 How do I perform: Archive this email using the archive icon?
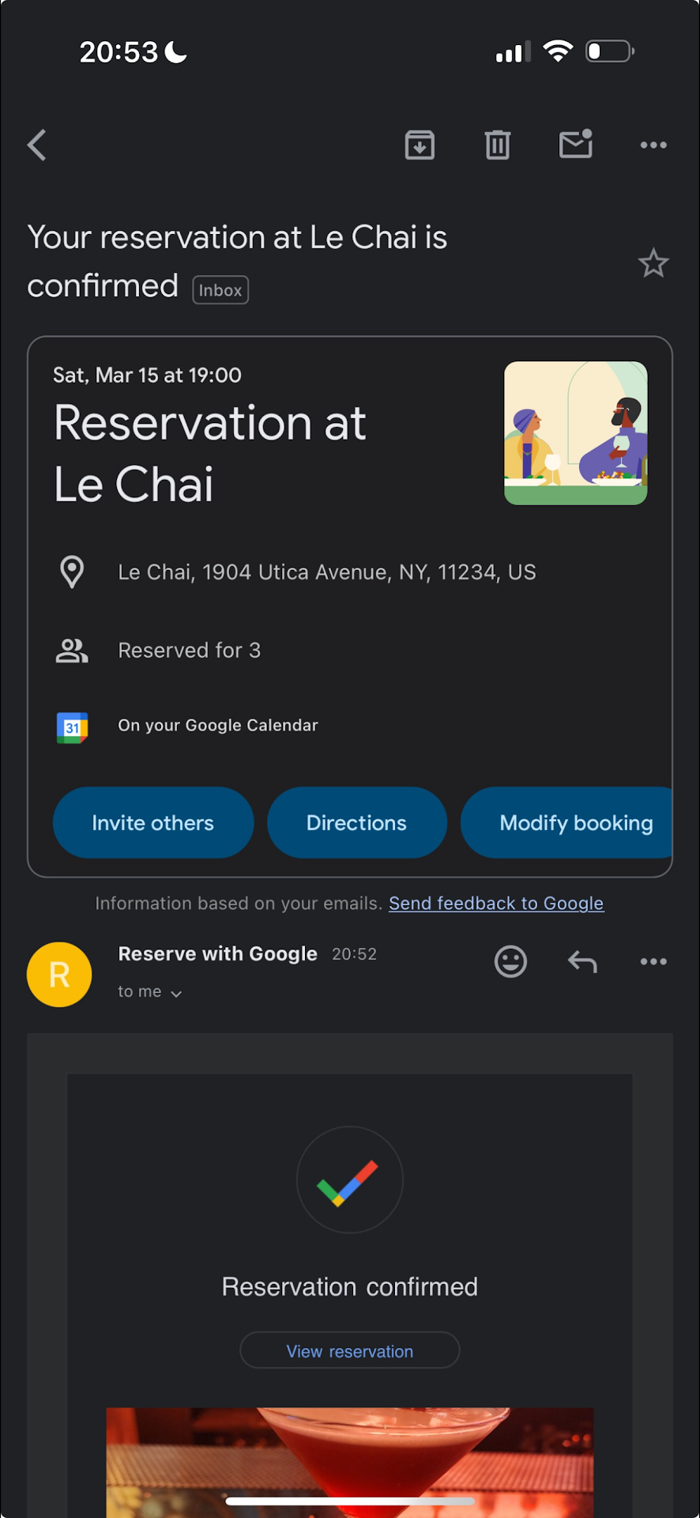point(420,145)
